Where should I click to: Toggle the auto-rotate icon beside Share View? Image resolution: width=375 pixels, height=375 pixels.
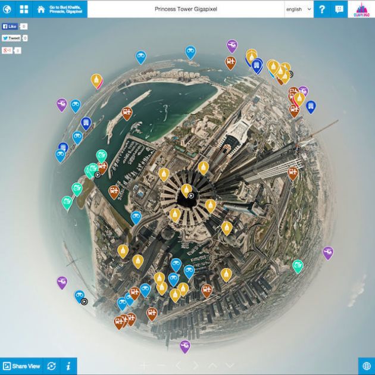(52, 366)
